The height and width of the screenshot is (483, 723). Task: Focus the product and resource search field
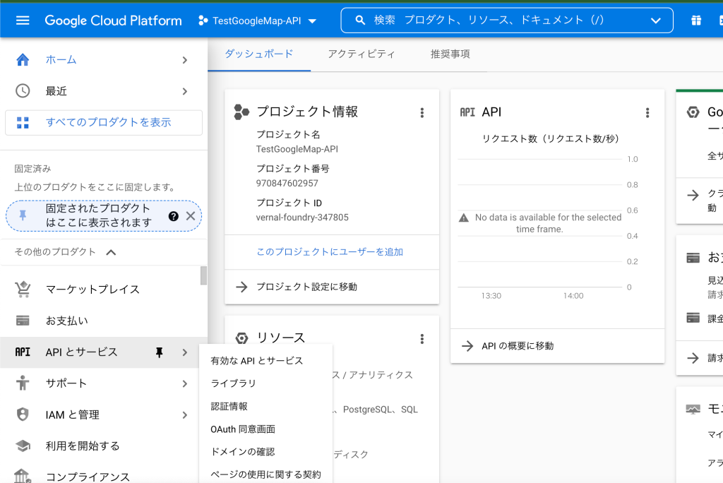pyautogui.click(x=507, y=20)
